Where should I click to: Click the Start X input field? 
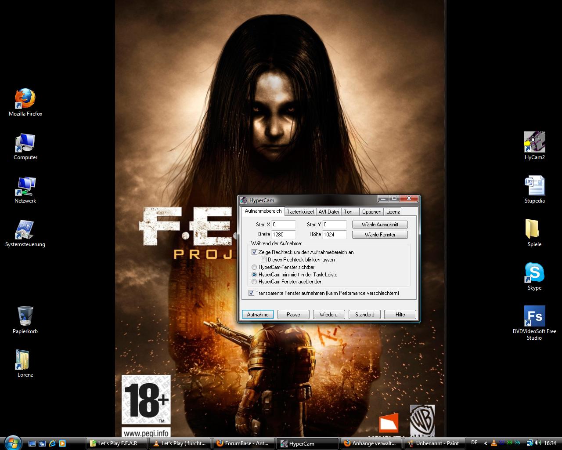click(x=284, y=225)
